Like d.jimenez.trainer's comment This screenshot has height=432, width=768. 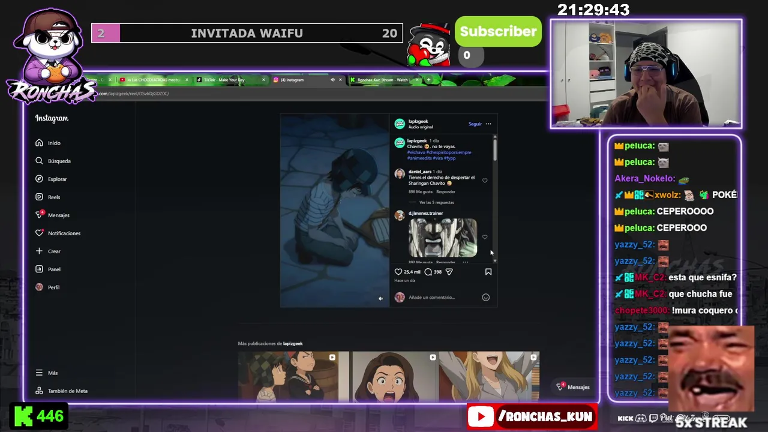(485, 237)
